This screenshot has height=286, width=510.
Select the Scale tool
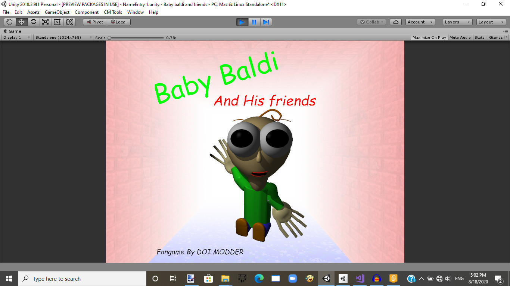click(45, 22)
